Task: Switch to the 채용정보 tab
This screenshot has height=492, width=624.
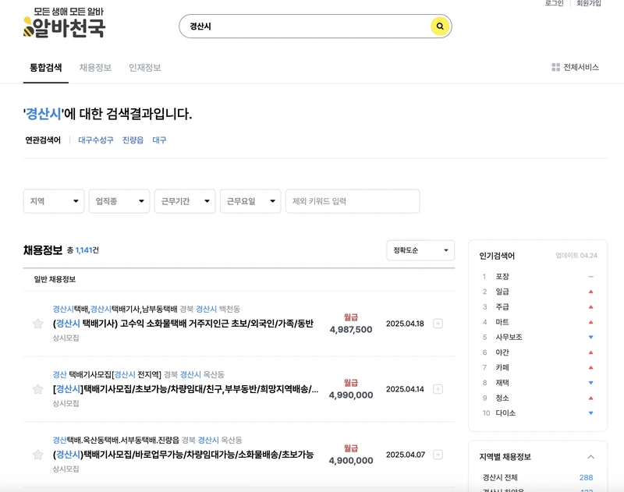Action: 95,68
